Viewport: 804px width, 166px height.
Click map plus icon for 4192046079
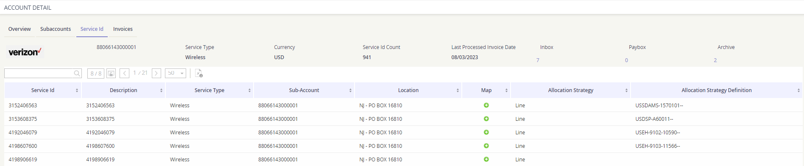click(486, 132)
